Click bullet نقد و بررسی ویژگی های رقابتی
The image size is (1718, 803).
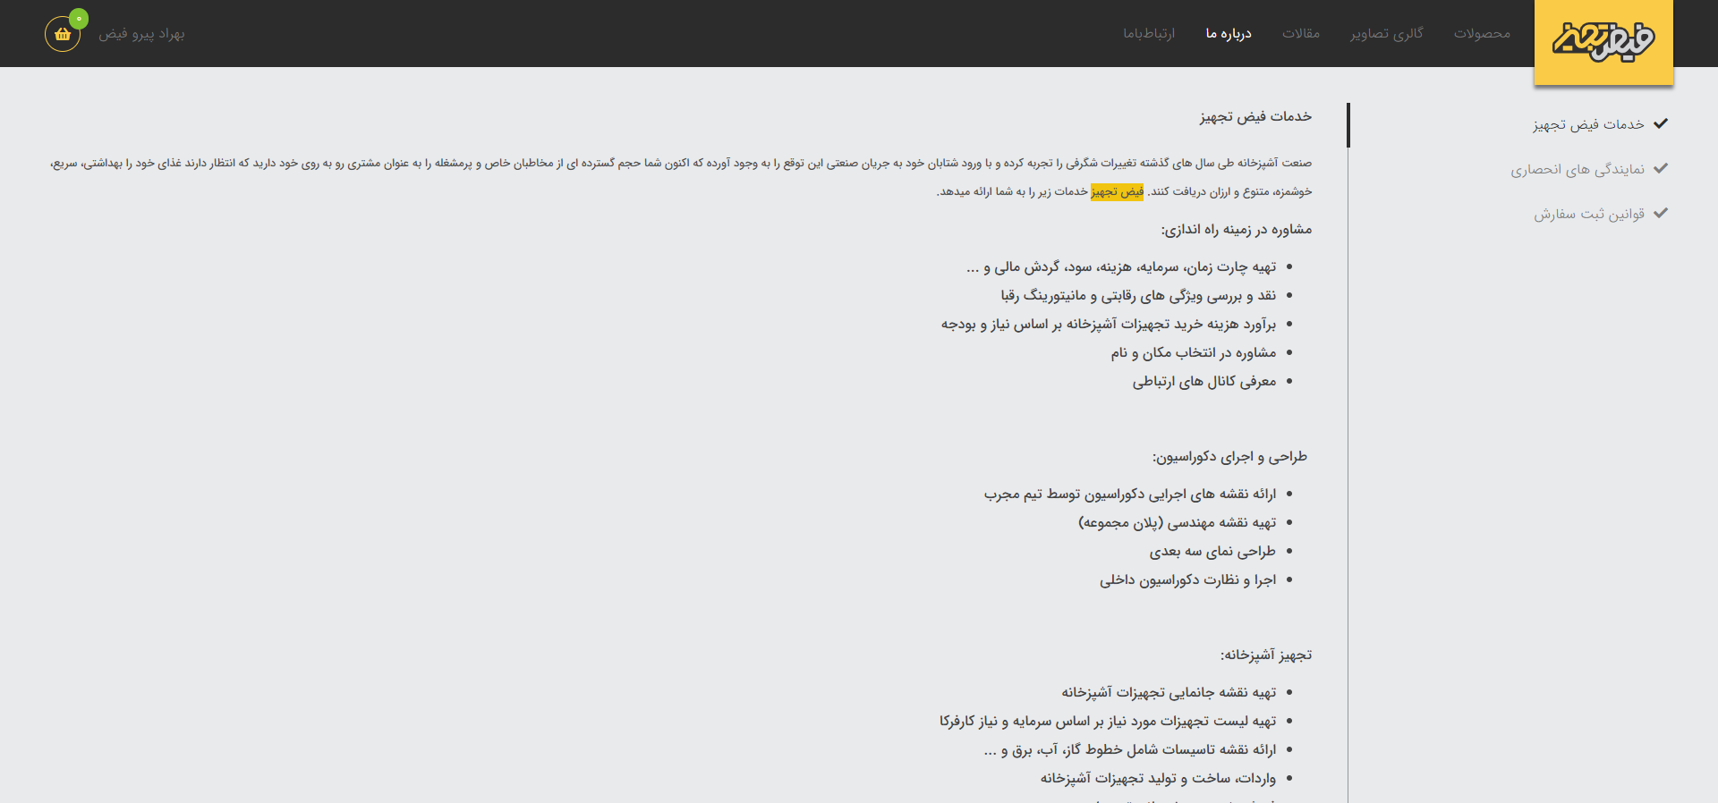1138,296
